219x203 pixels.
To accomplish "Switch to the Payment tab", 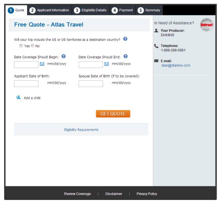I will [x=123, y=10].
